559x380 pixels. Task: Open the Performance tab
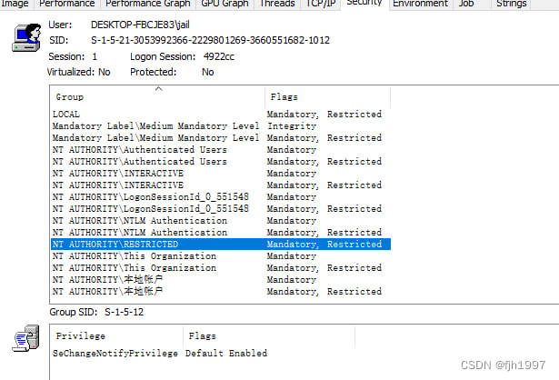coord(66,4)
